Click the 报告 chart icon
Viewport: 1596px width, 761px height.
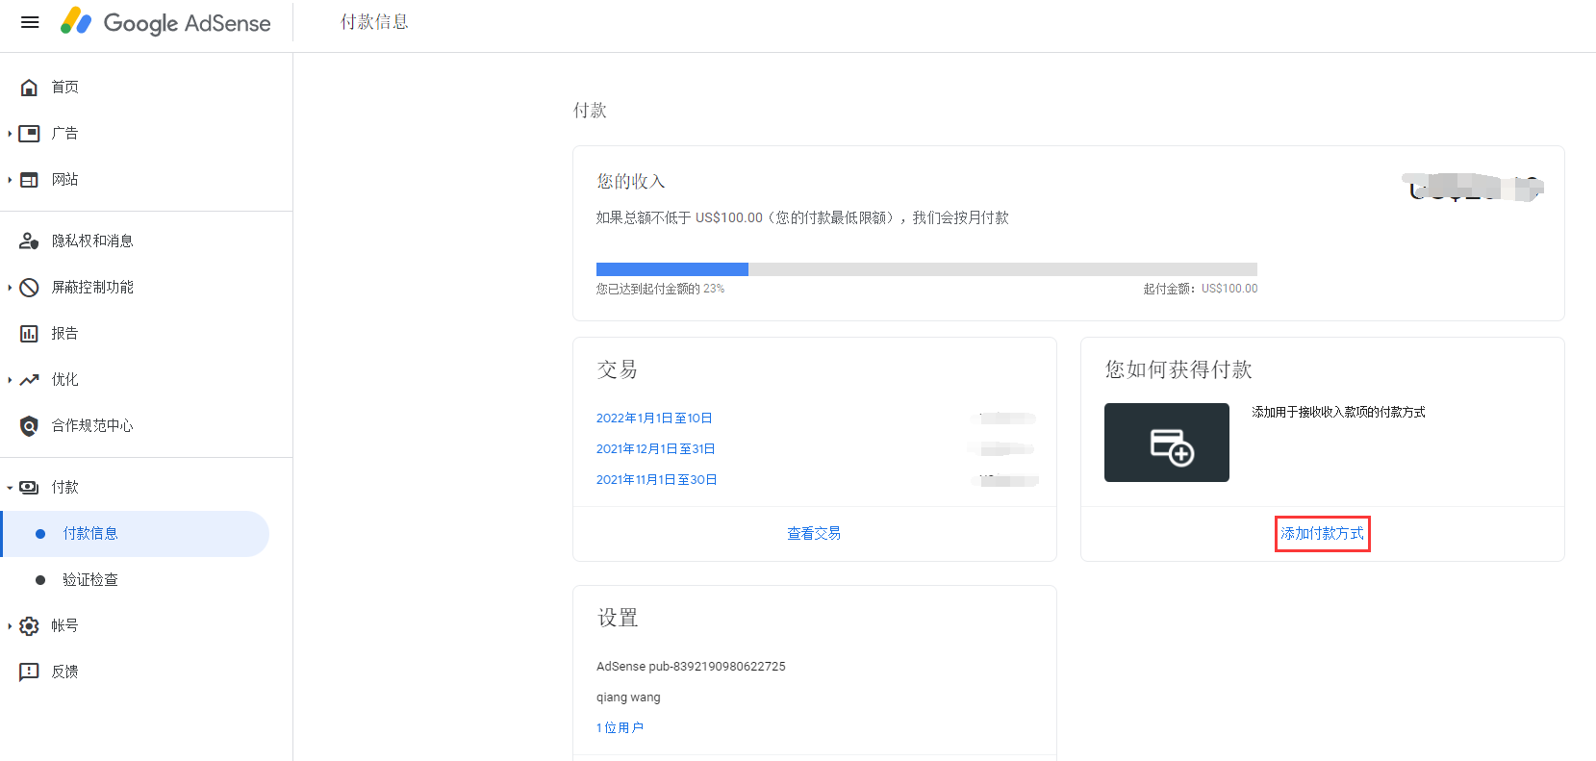click(x=30, y=334)
